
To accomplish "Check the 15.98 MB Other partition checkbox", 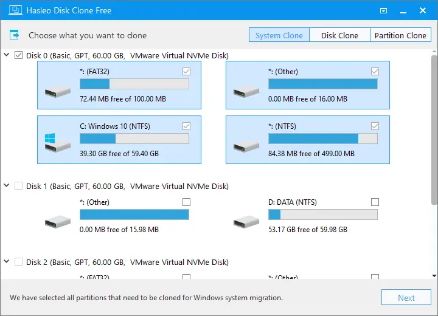I will click(186, 202).
